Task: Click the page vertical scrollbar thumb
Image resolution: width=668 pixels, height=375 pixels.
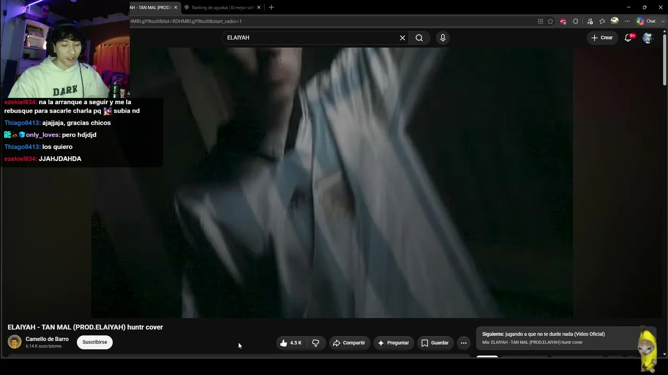Action: pos(664,60)
